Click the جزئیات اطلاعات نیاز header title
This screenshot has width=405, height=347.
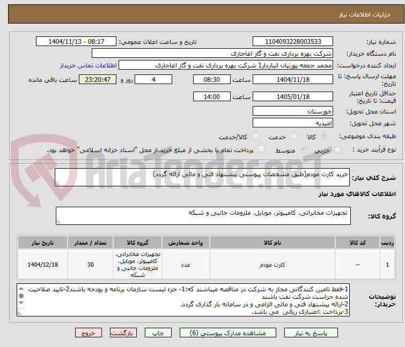pos(365,14)
